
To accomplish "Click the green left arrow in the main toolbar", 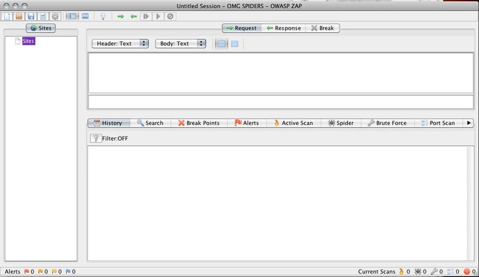I will point(134,16).
